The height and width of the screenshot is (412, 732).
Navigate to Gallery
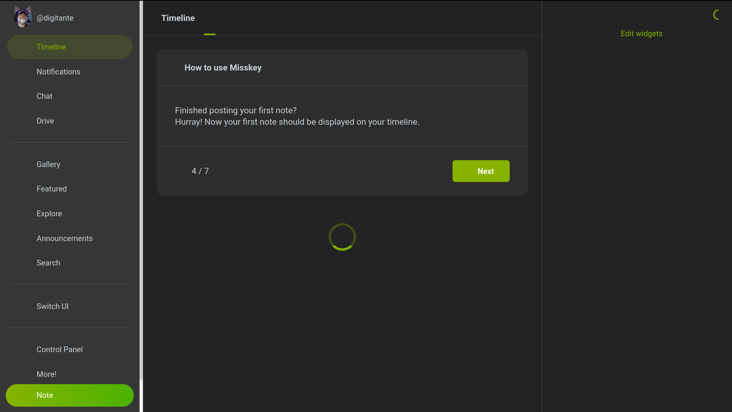point(48,164)
